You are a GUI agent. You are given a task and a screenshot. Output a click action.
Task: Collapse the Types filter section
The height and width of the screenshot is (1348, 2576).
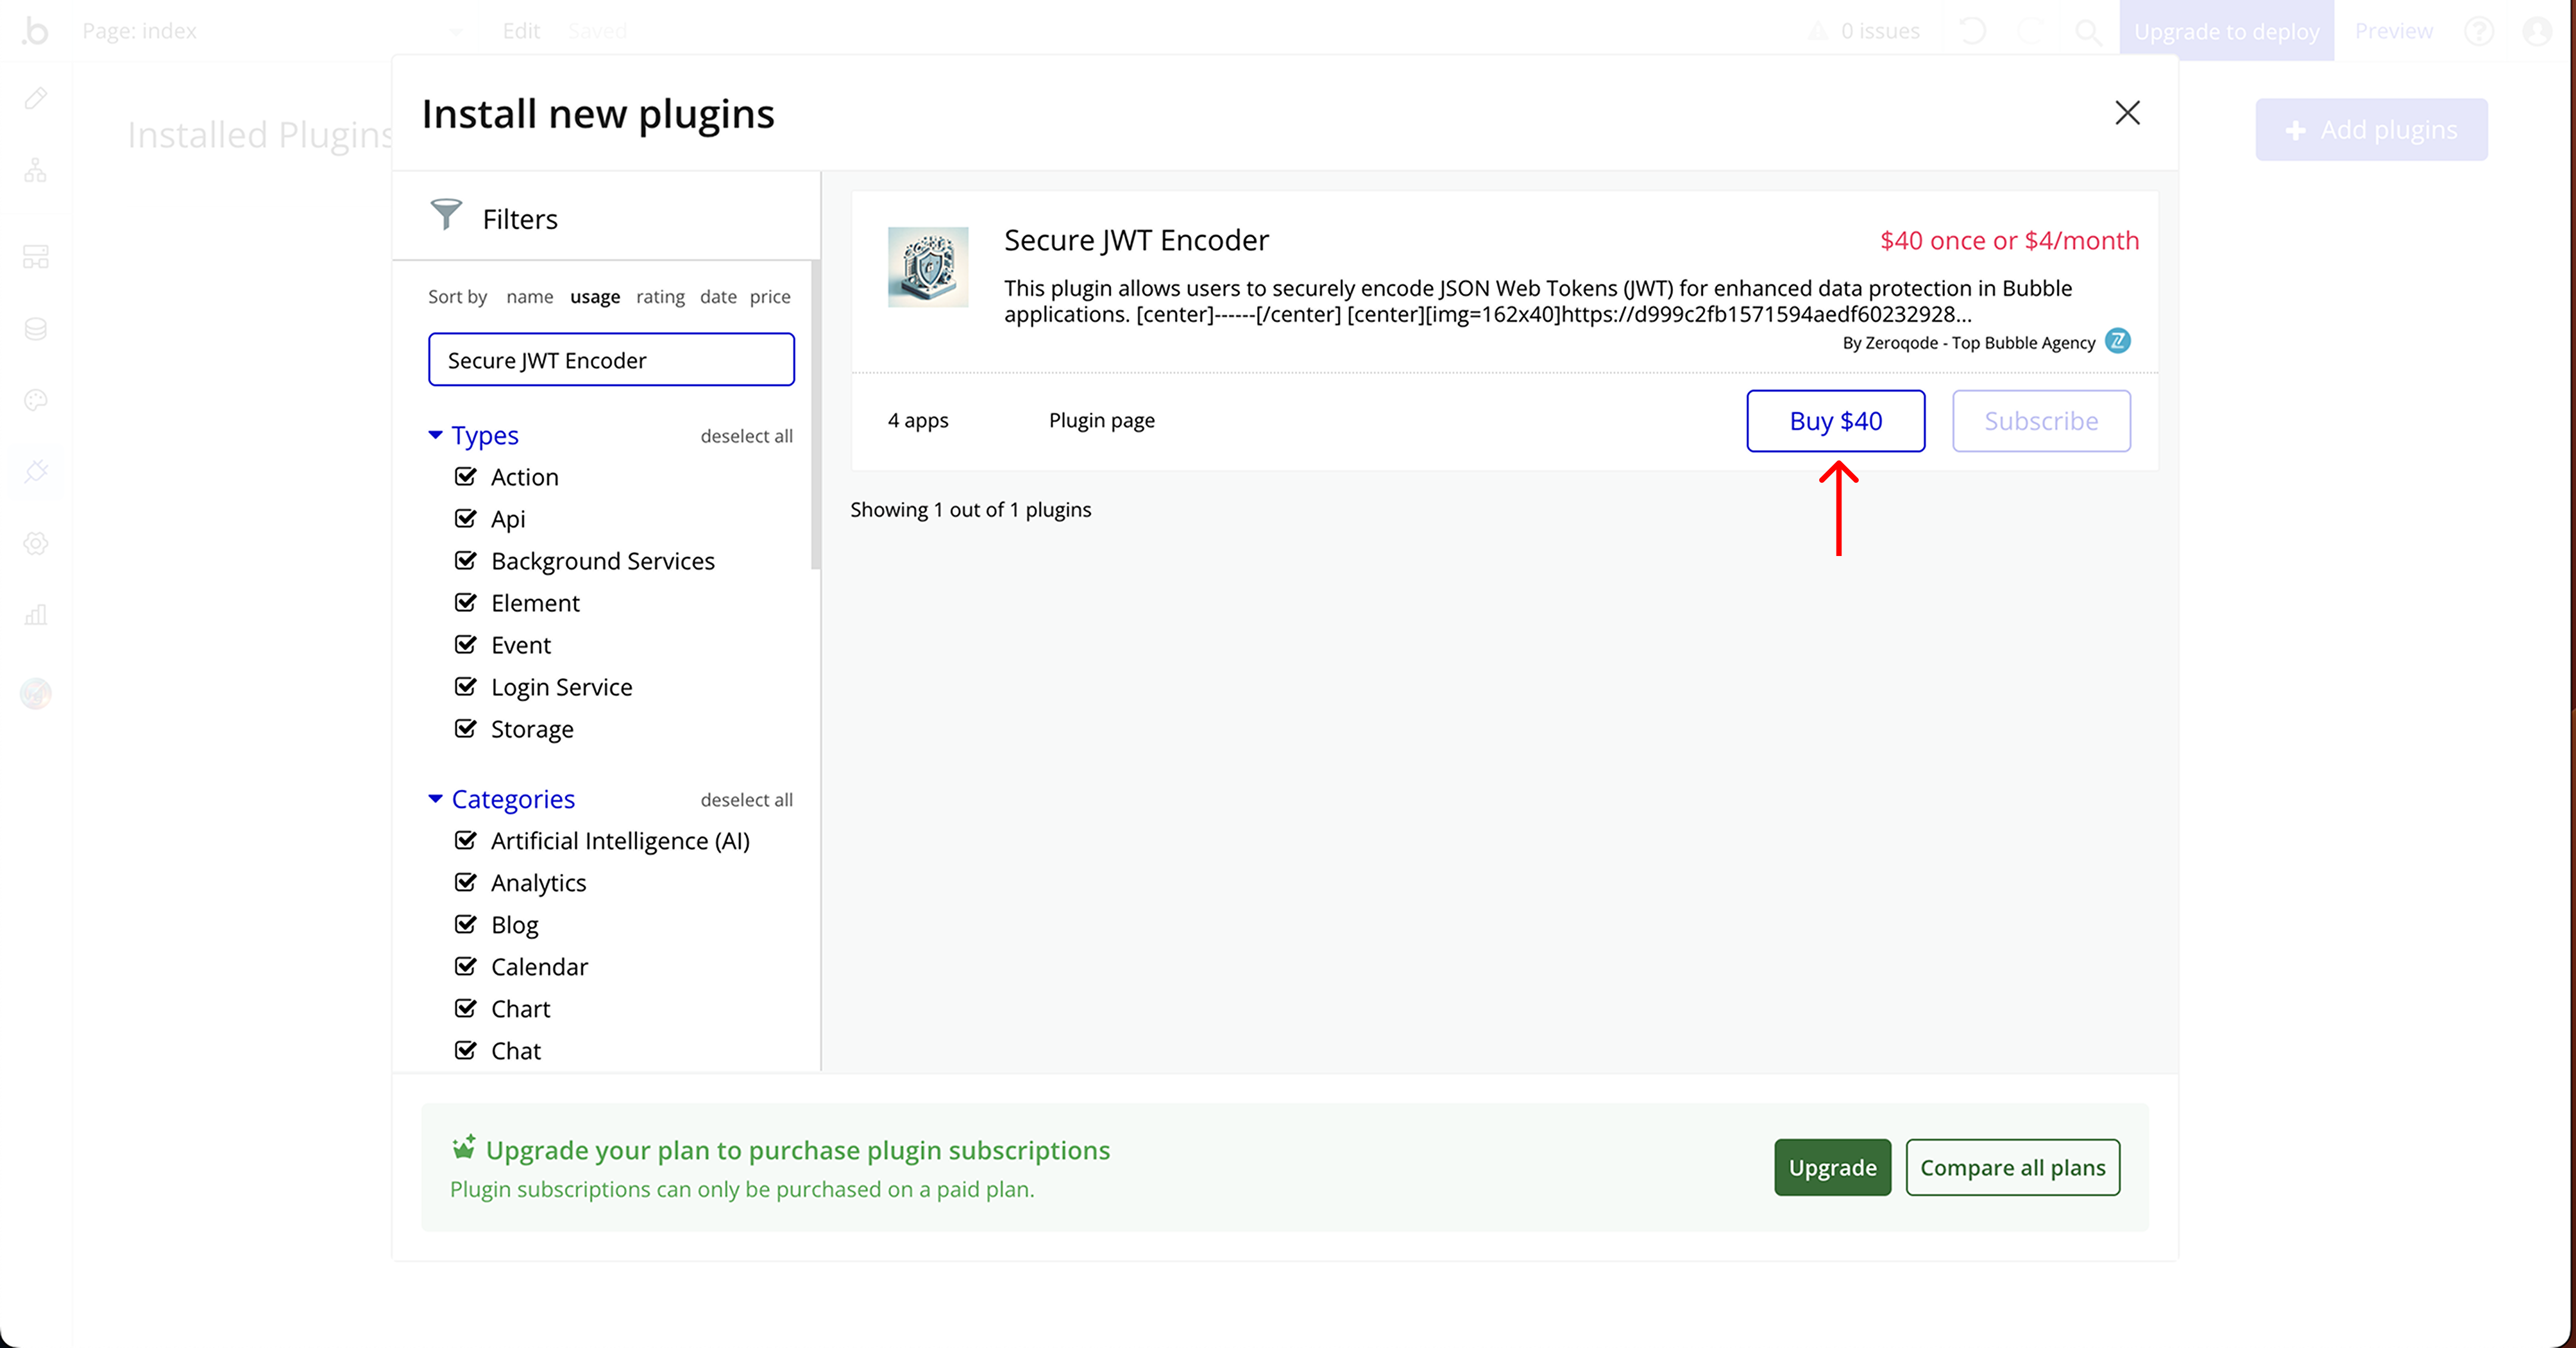click(436, 434)
